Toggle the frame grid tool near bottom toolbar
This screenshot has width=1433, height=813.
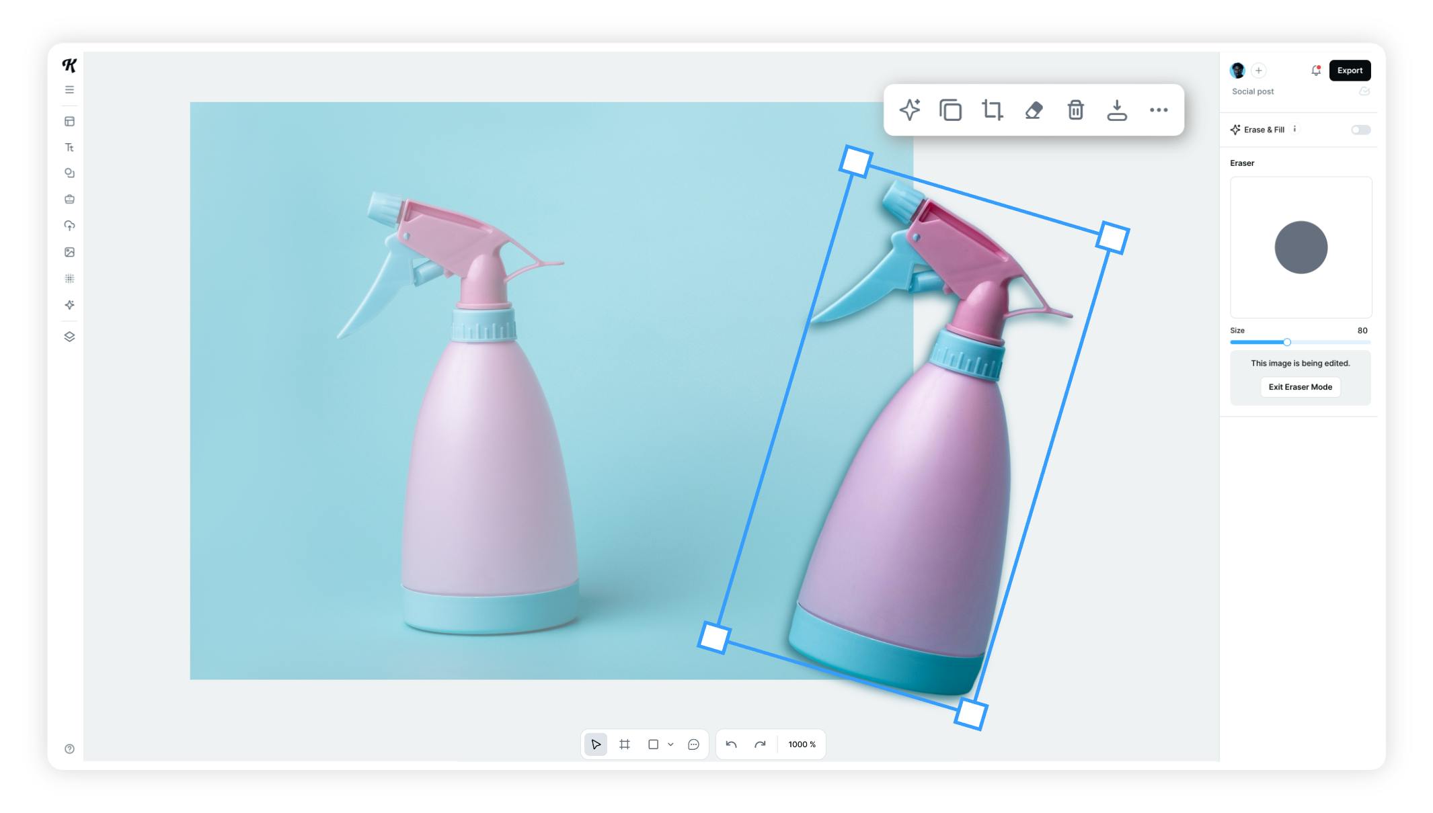[x=625, y=744]
